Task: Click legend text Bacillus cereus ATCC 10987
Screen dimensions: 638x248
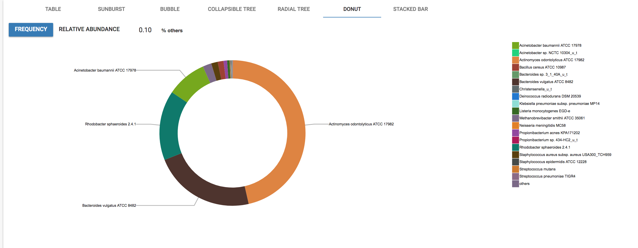Action: [x=542, y=67]
